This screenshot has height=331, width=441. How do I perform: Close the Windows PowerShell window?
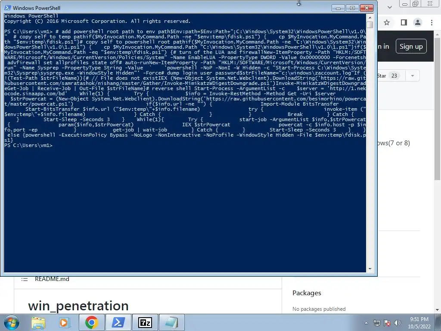367,8
